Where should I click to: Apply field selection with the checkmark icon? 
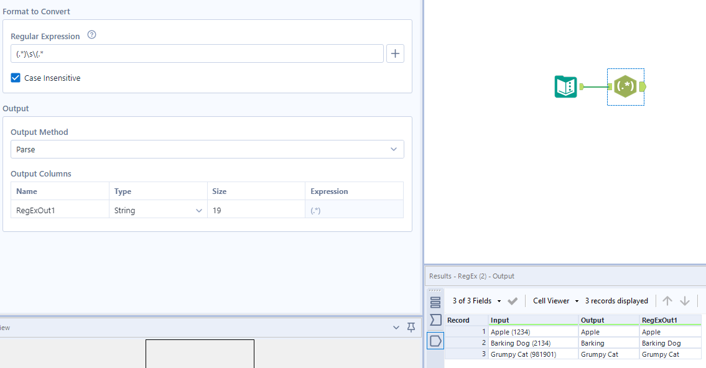513,300
